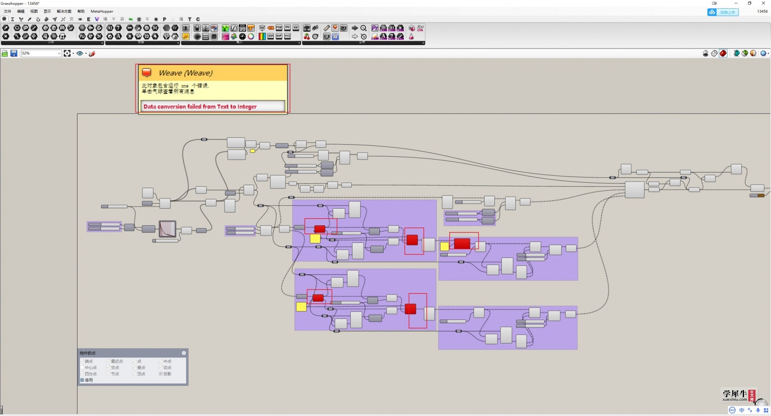Screen dimensions: 771x416
Task: Open the 显示 (Display) menu
Action: 47,11
